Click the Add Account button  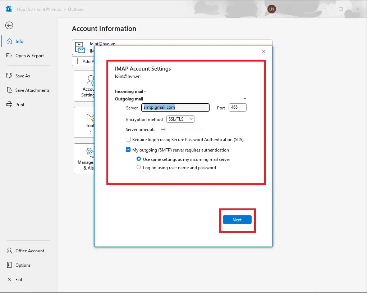pos(83,61)
